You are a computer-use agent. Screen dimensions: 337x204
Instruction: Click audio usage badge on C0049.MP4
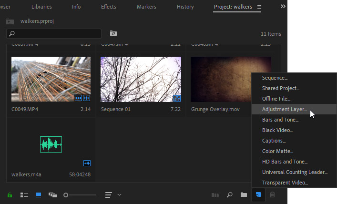click(87, 98)
